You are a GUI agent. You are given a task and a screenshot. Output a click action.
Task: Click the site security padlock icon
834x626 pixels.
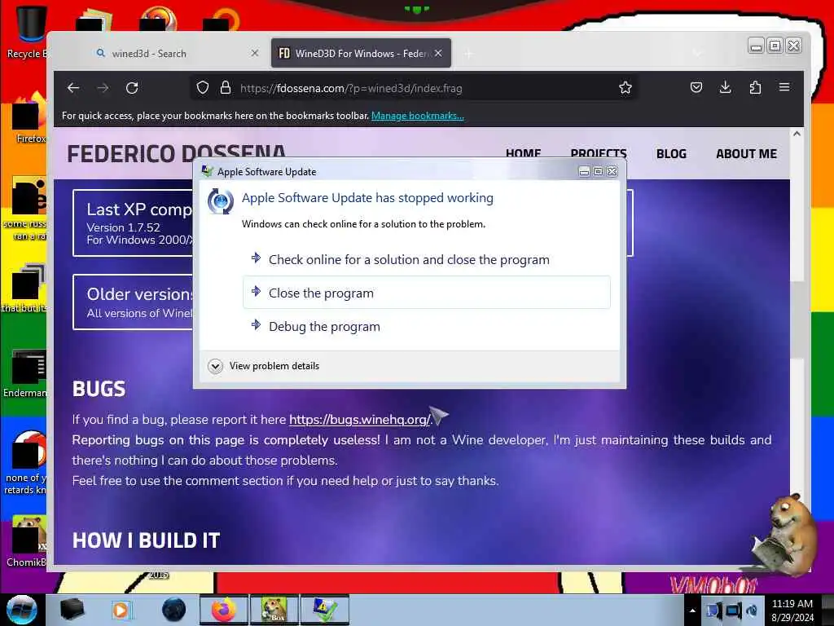click(226, 88)
